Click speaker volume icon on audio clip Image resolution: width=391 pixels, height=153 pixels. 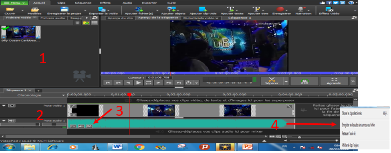tap(81, 126)
